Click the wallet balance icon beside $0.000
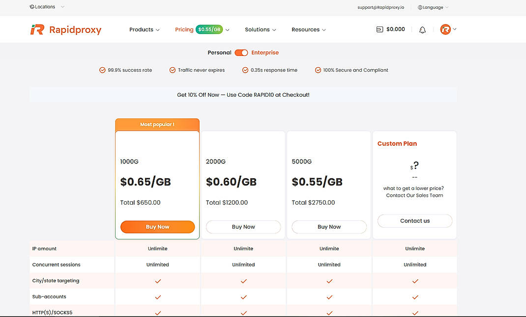This screenshot has width=526, height=317. point(380,29)
